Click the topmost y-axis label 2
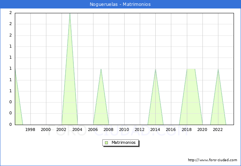Image resolution: width=241 pixels, height=166 pixels. (10, 13)
